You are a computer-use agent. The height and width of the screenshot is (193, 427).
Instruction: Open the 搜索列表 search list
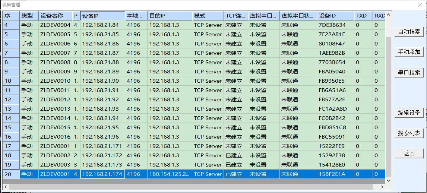pyautogui.click(x=409, y=133)
